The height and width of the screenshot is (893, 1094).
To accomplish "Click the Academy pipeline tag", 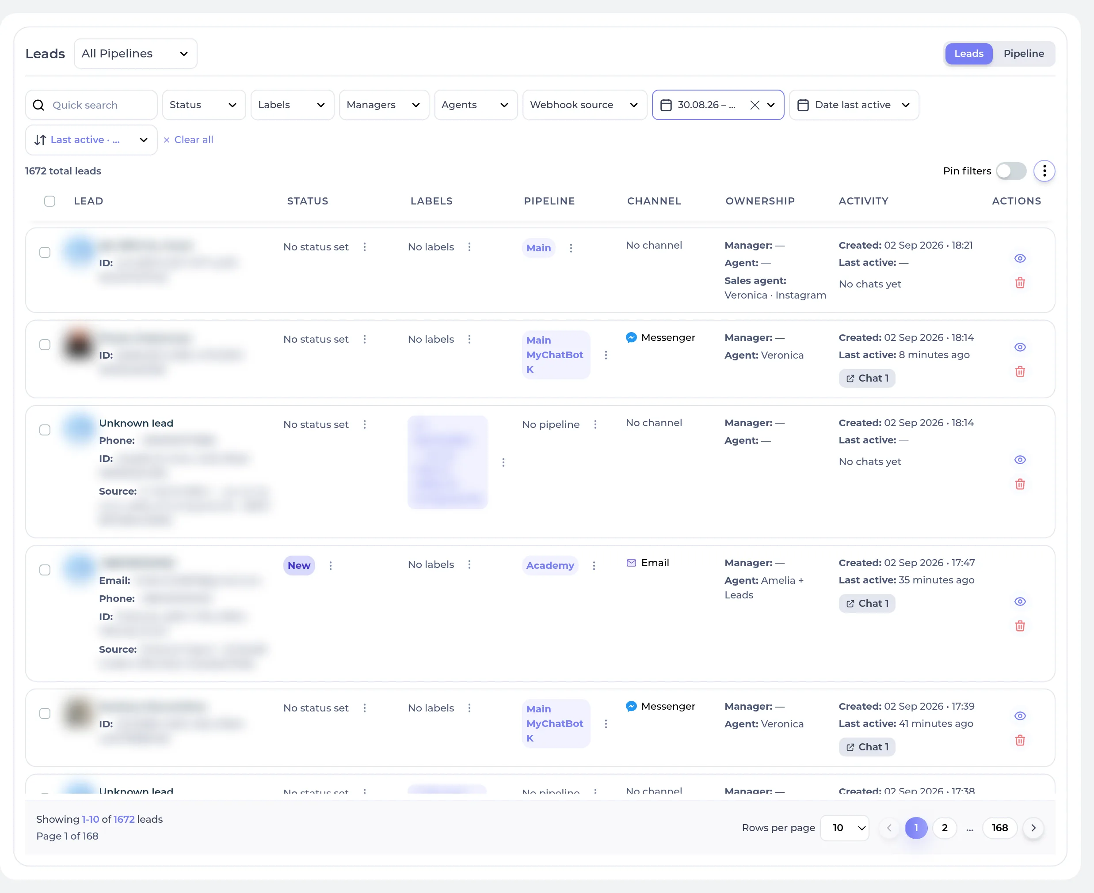I will [550, 565].
